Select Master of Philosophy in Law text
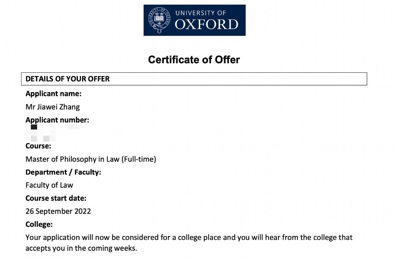This screenshot has height=258, width=396. pyautogui.click(x=72, y=159)
